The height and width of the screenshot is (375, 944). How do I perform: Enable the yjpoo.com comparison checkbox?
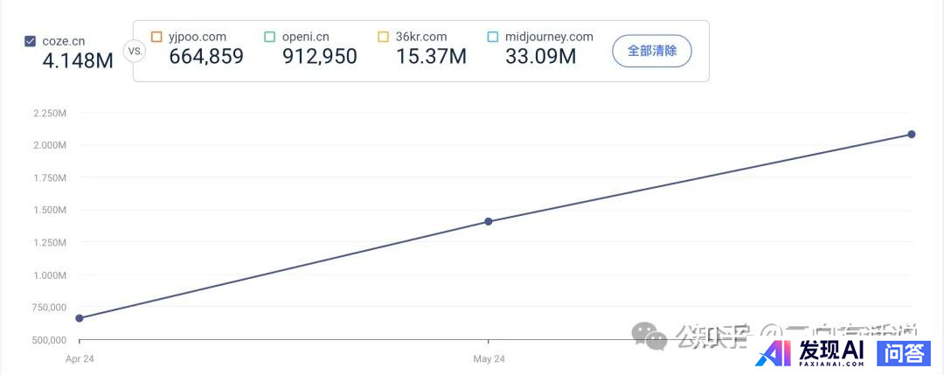click(x=156, y=37)
